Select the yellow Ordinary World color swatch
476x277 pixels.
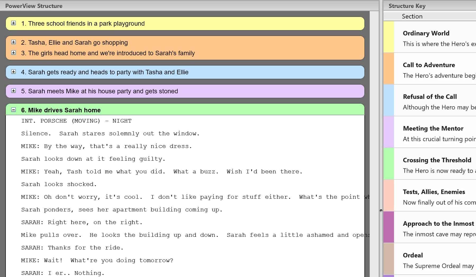(389, 37)
